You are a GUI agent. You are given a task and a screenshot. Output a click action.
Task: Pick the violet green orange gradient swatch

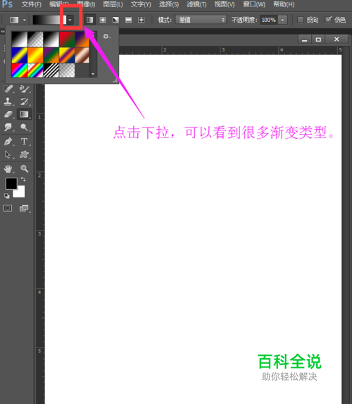pyautogui.click(x=51, y=55)
